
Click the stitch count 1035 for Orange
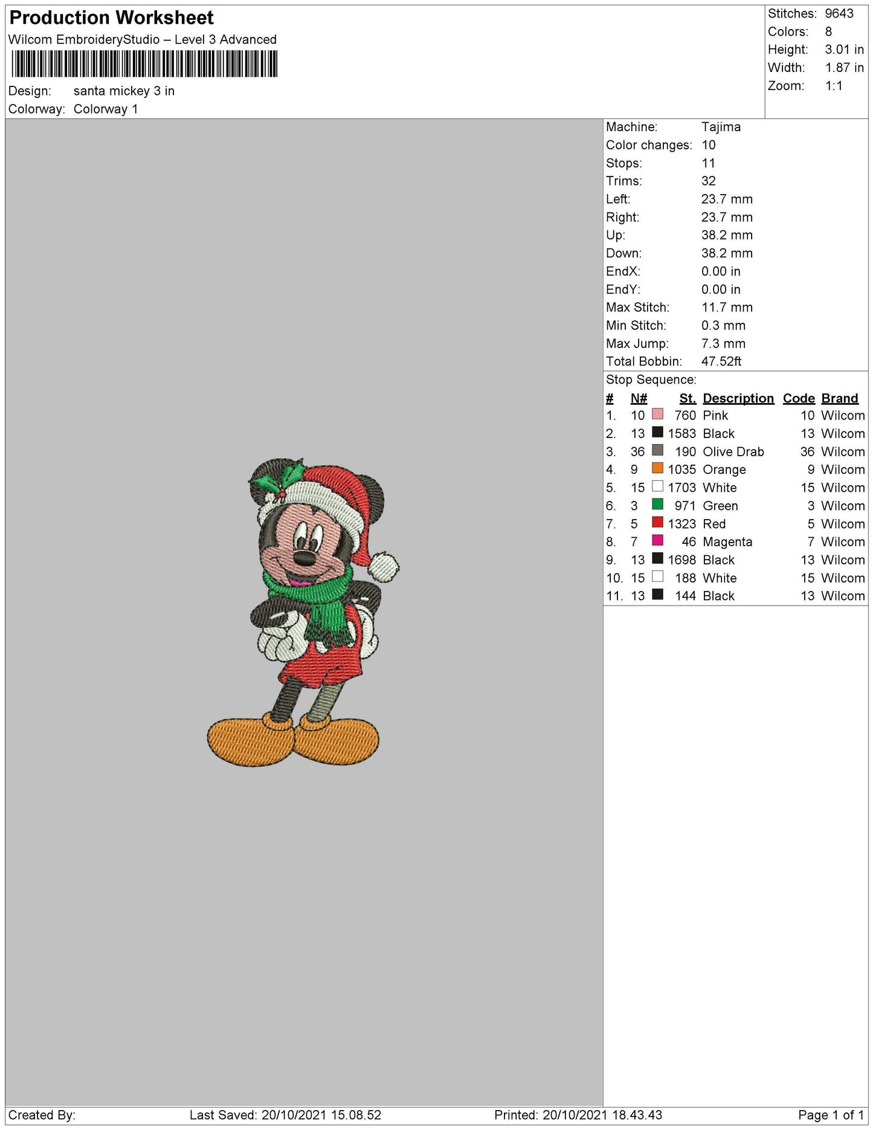pyautogui.click(x=682, y=470)
